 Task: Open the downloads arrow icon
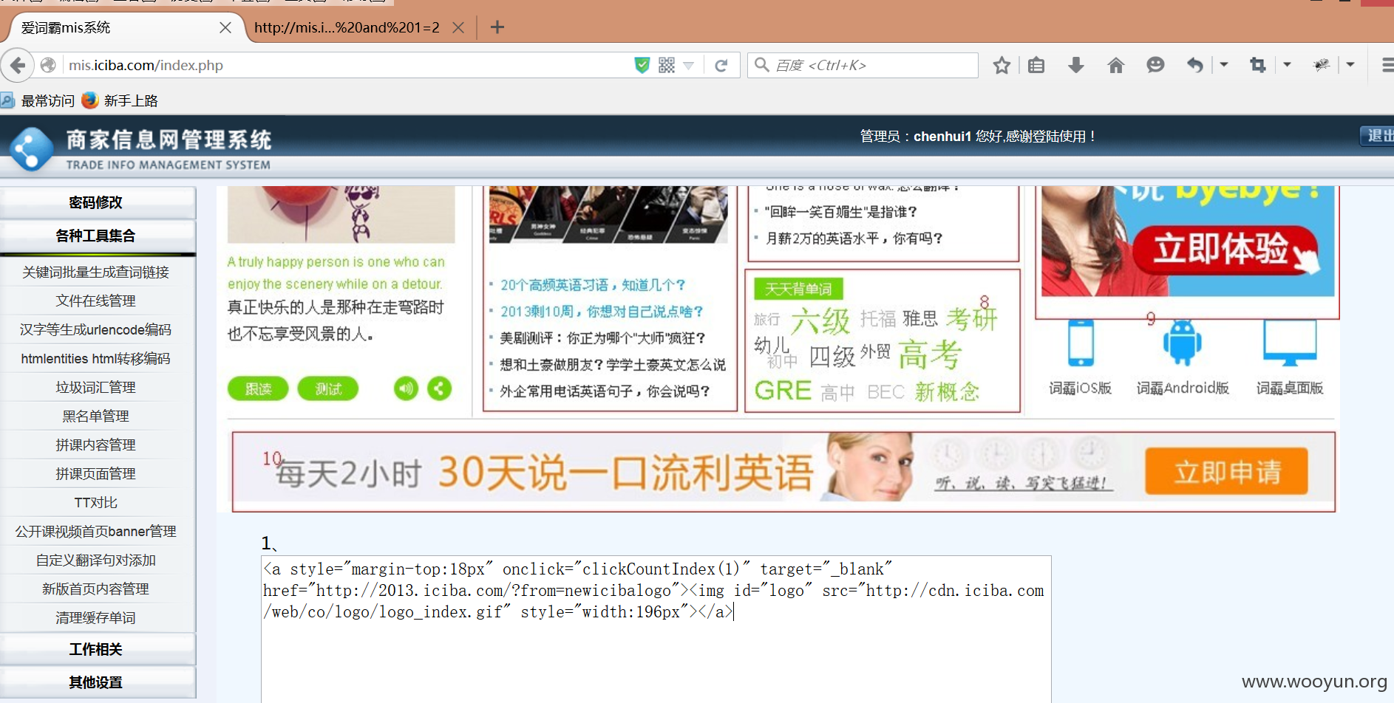(x=1076, y=65)
